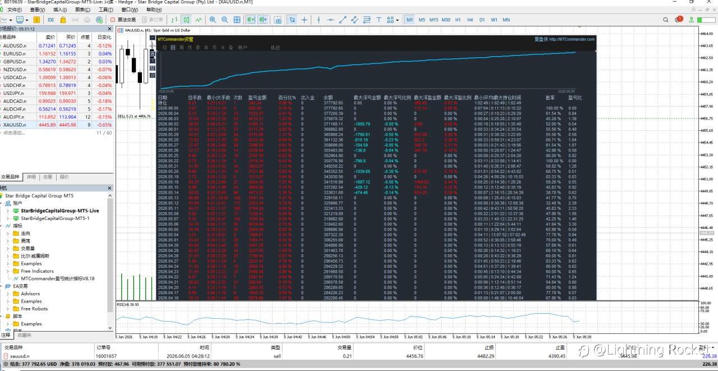This screenshot has width=718, height=371.
Task: Select XAUUSD.n row in Market Watch
Action: point(56,125)
